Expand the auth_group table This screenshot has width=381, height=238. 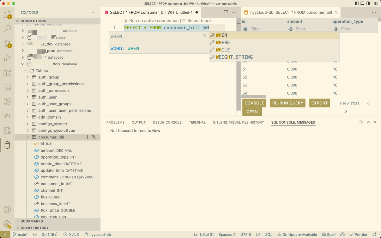coord(28,77)
